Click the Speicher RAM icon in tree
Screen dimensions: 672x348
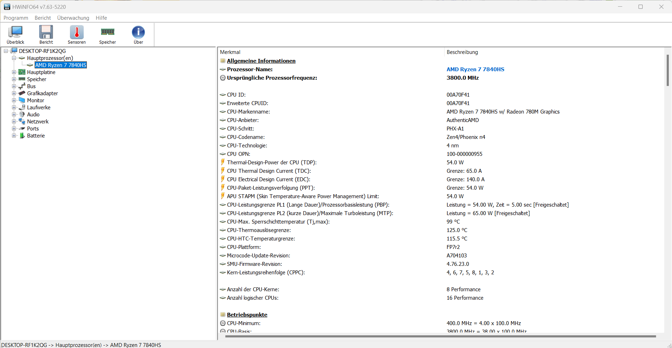[x=22, y=79]
